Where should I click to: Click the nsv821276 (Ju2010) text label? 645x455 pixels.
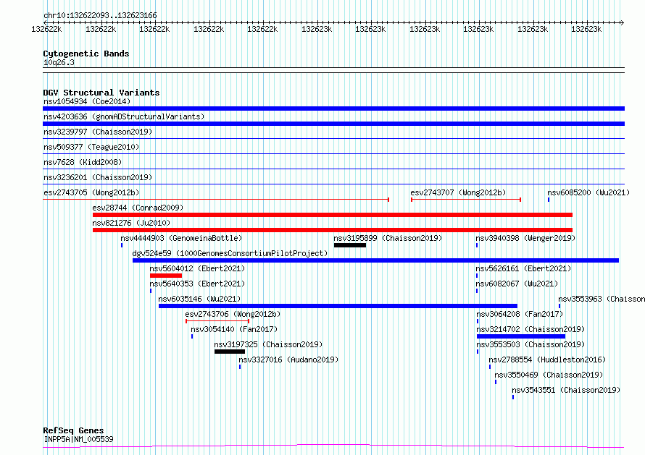pos(131,223)
